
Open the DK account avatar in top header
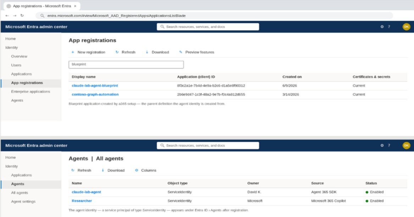[406, 27]
